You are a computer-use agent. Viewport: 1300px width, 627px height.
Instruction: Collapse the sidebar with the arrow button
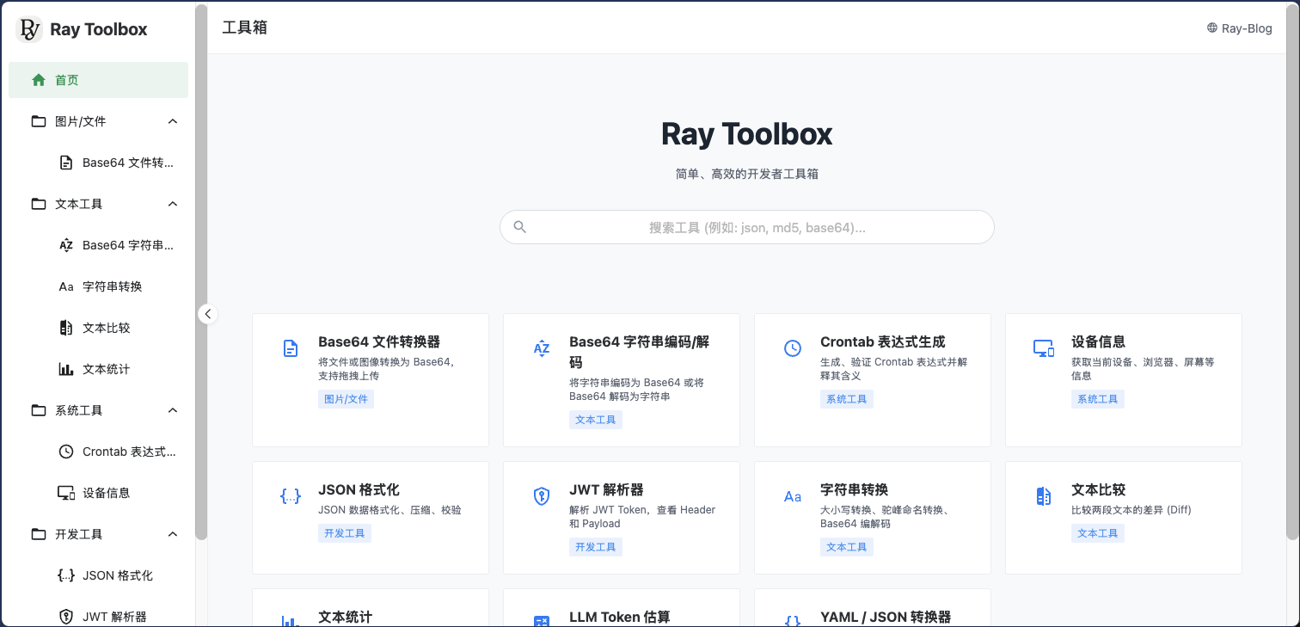pyautogui.click(x=207, y=314)
